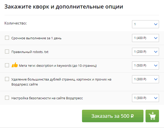
Task: Click the blue arrow on 1 (500 Р) selector
Action: pyautogui.click(x=156, y=65)
